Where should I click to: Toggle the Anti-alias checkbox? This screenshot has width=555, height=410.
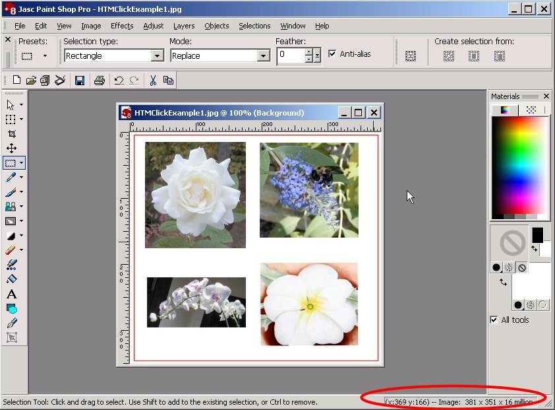click(x=332, y=54)
